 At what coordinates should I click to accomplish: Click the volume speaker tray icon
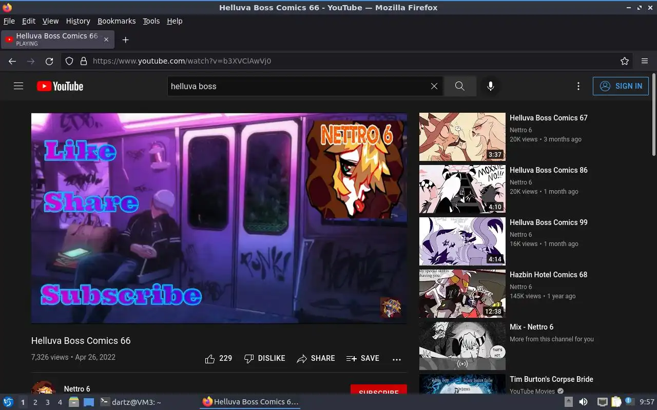coord(583,402)
